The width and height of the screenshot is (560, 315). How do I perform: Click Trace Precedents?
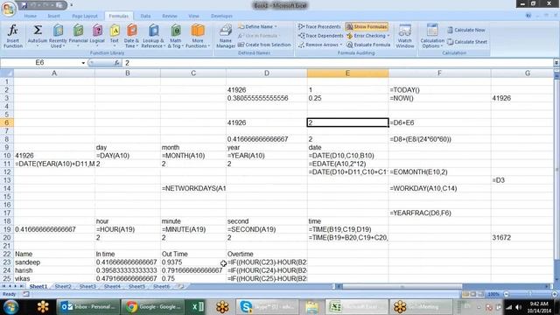[319, 26]
